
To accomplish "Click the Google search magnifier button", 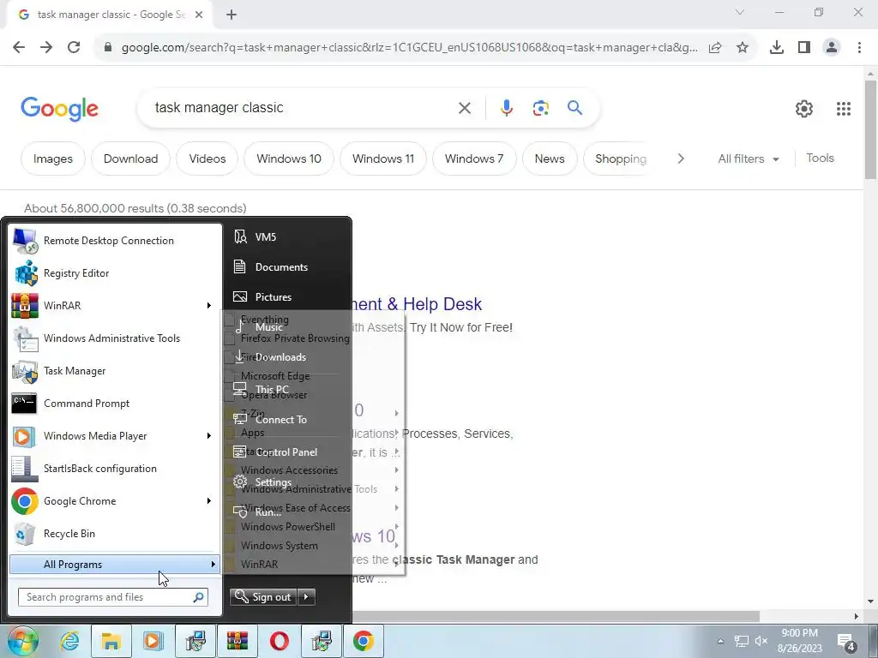I will pyautogui.click(x=574, y=107).
